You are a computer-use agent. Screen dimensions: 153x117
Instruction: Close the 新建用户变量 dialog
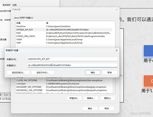pos(117,50)
